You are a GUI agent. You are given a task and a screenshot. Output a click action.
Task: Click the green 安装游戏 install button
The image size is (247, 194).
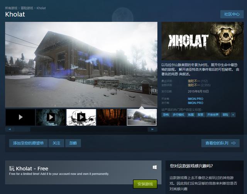[x=145, y=184]
